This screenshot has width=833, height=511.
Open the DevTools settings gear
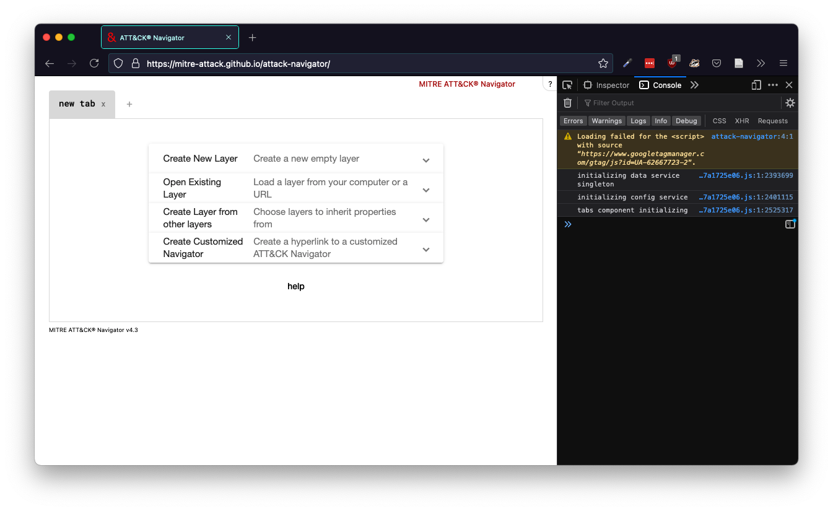[x=790, y=103]
